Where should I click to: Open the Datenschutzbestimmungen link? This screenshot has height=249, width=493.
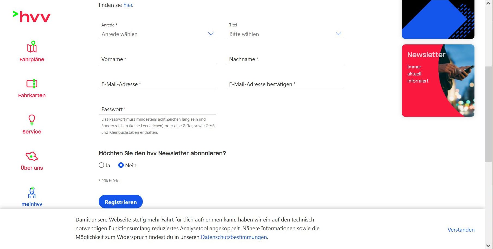point(234,237)
